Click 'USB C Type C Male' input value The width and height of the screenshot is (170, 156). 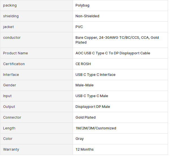92,96
